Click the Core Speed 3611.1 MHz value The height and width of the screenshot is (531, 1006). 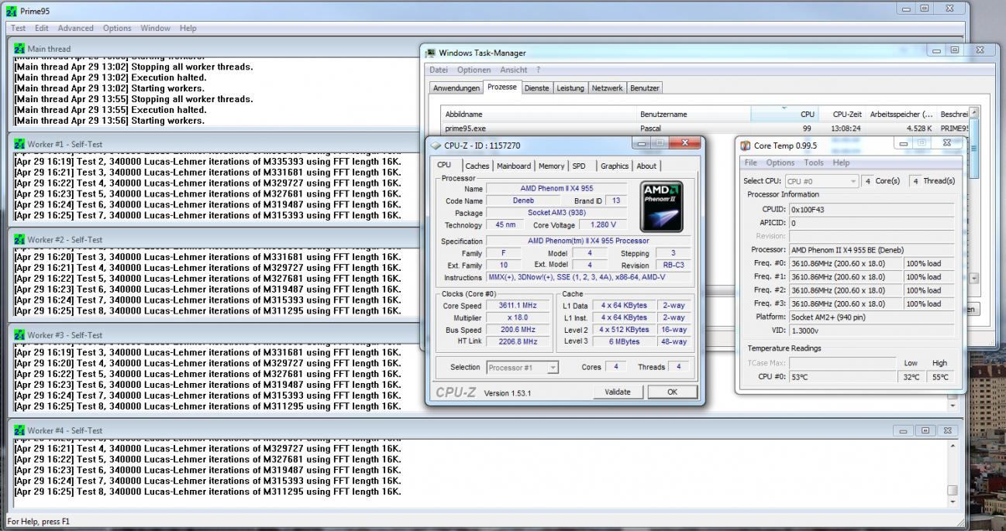coord(518,306)
